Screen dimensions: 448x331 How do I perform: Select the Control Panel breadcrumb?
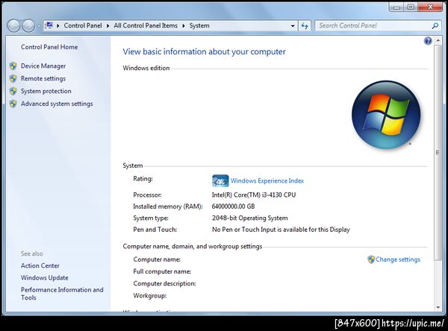click(83, 25)
